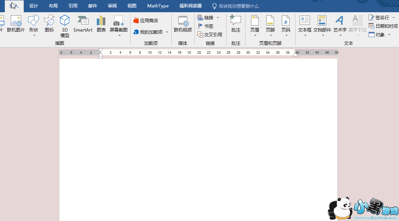
Task: Expand the 文本框 dropdown arrow
Action: [305, 35]
